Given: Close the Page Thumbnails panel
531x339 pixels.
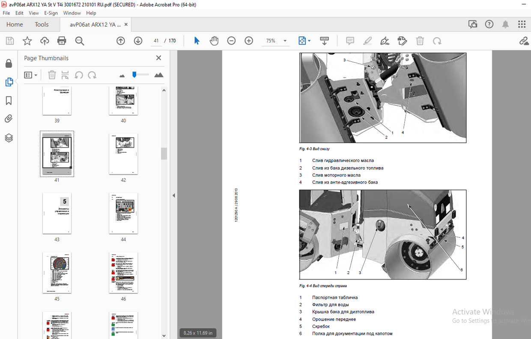Looking at the screenshot, I should (158, 58).
